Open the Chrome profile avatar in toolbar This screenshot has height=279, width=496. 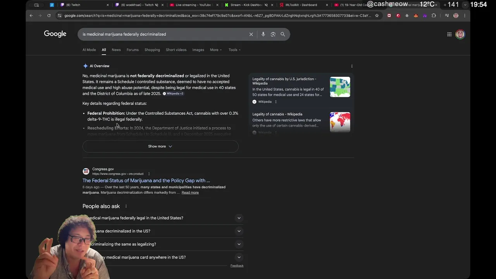click(456, 15)
